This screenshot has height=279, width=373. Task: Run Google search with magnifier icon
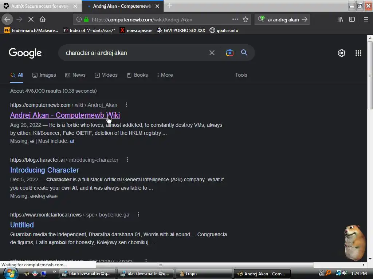pyautogui.click(x=244, y=53)
